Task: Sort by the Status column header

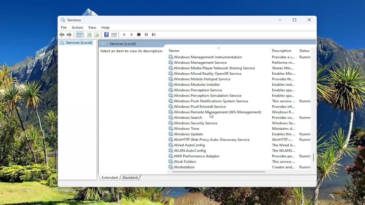Action: 304,51
